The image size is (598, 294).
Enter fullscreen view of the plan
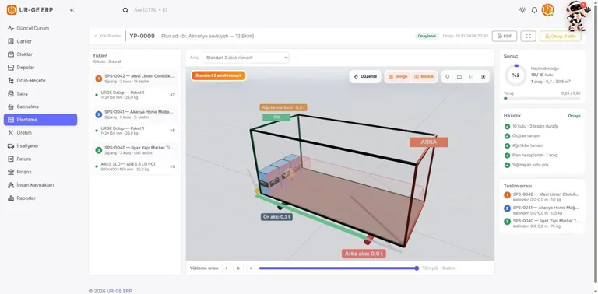pos(528,37)
